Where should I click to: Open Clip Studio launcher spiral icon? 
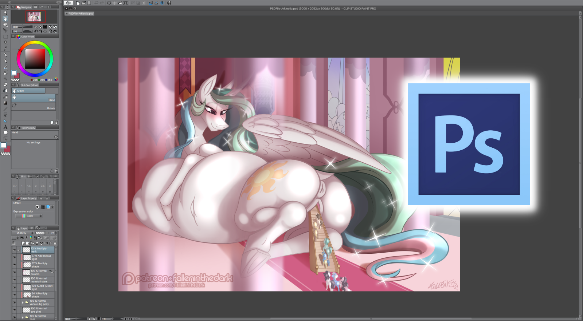[x=68, y=3]
